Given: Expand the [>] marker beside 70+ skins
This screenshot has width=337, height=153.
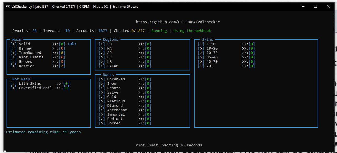Looking at the screenshot, I should [x=201, y=66].
